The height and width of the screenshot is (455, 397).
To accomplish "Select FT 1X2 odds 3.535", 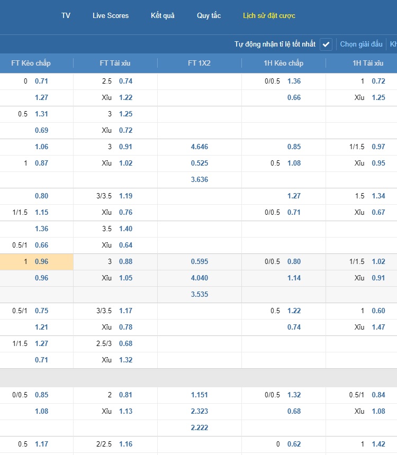I will [x=200, y=295].
